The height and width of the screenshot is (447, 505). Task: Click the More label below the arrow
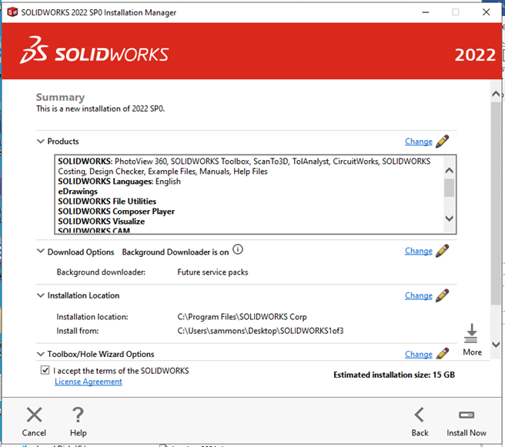pyautogui.click(x=472, y=352)
